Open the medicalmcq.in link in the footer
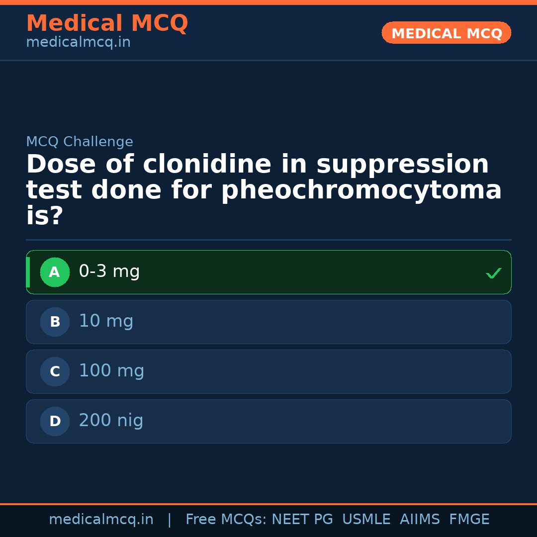Viewport: 537px width, 537px height. (x=101, y=520)
